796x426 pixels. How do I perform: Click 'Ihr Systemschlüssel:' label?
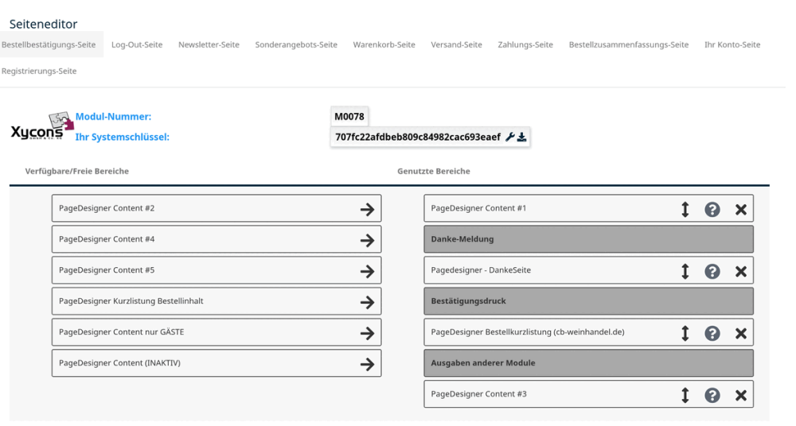(123, 137)
